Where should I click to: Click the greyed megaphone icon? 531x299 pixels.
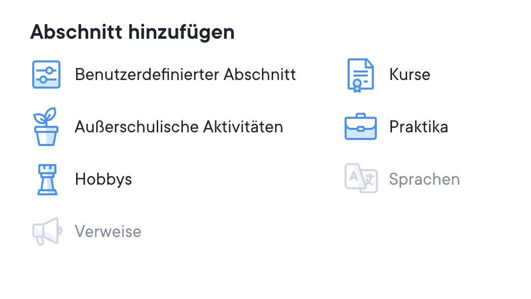tap(46, 232)
